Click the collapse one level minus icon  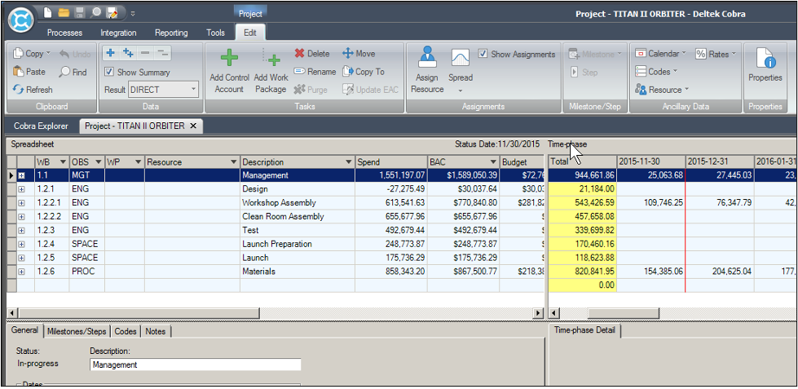click(145, 53)
